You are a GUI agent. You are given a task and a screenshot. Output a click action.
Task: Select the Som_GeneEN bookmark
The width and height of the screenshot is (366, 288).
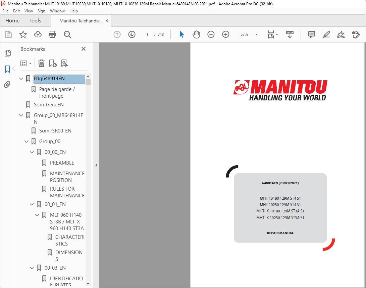click(x=49, y=105)
